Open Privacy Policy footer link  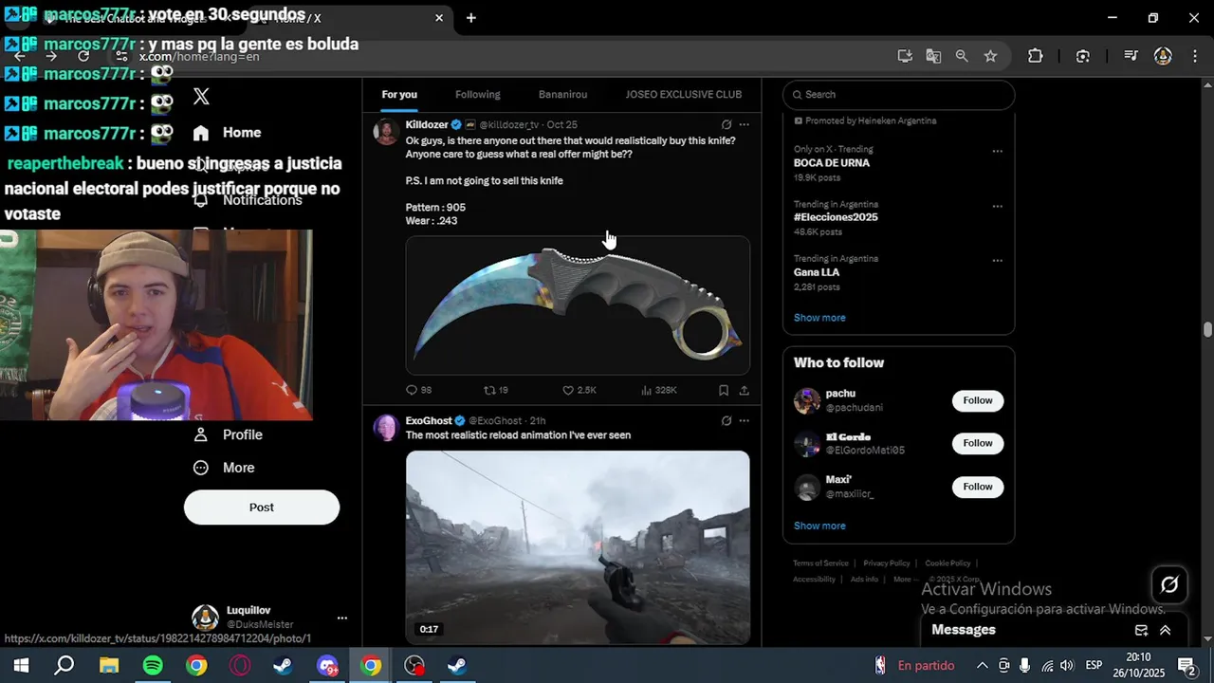pos(887,563)
